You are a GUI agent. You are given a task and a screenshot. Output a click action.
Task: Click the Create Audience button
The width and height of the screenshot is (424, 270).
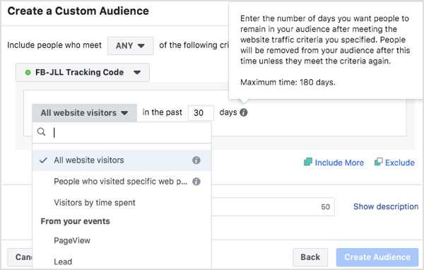click(377, 257)
